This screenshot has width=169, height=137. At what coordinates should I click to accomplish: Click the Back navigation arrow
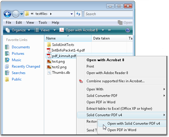coord(7,14)
